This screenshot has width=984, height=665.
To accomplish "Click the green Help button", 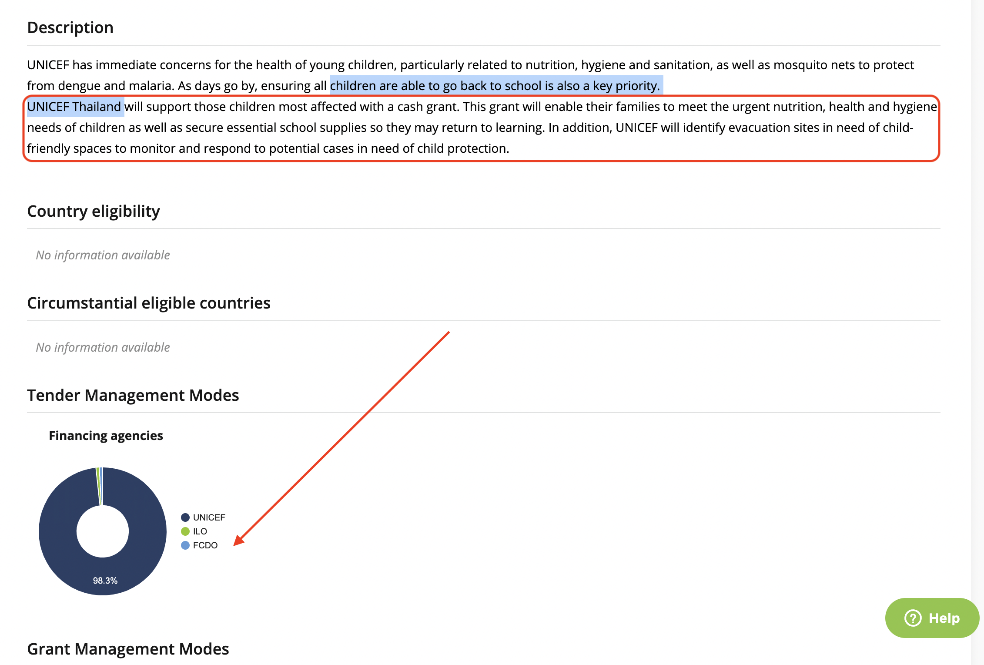I will [932, 618].
